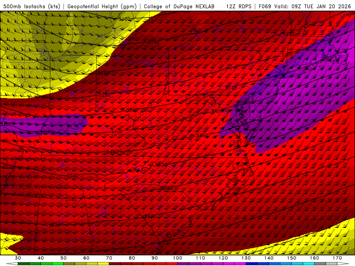Click the "500mb Isotachs (kts)" title text
355x266 pixels.
pos(32,6)
